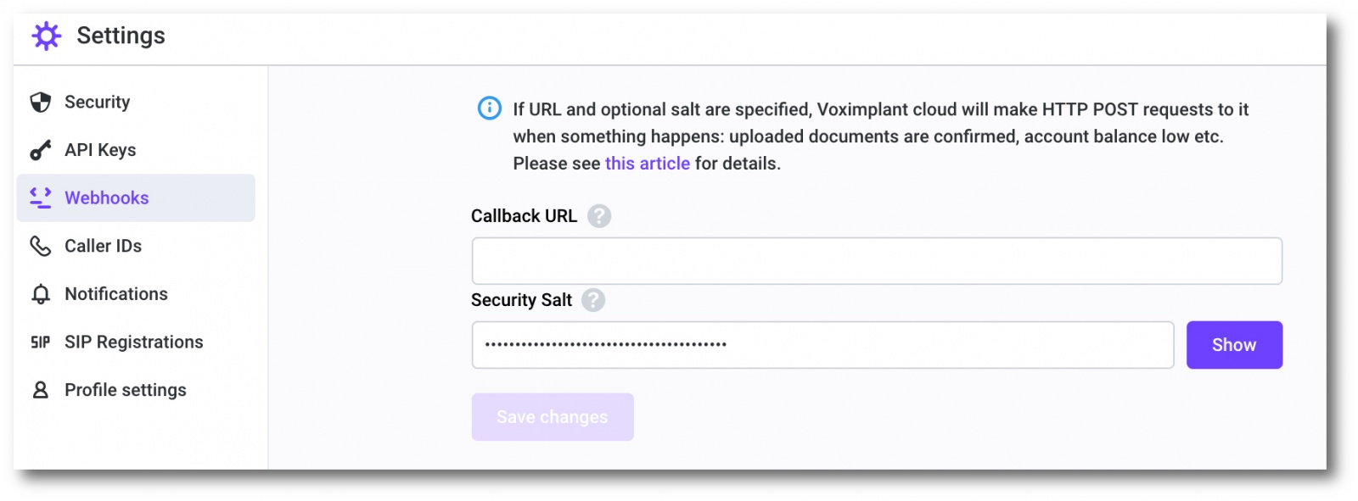Click the SIP Registrations icon
This screenshot has height=501, width=1358.
click(x=40, y=342)
